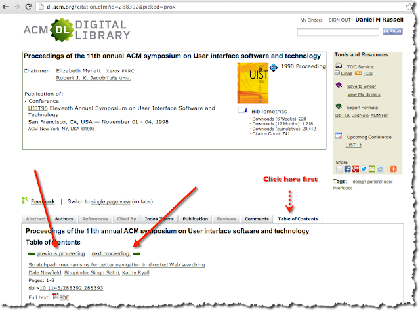Image resolution: width=420 pixels, height=311 pixels.
Task: Open the Bibliometrics link
Action: click(x=269, y=111)
